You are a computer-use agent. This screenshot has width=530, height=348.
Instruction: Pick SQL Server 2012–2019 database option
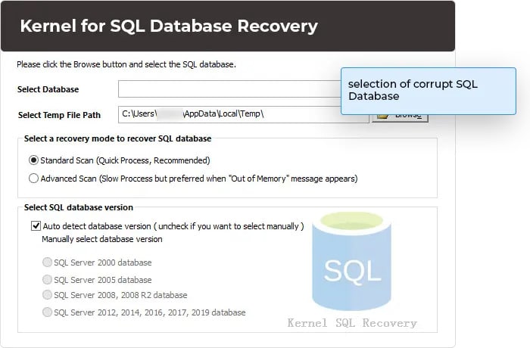coord(47,312)
